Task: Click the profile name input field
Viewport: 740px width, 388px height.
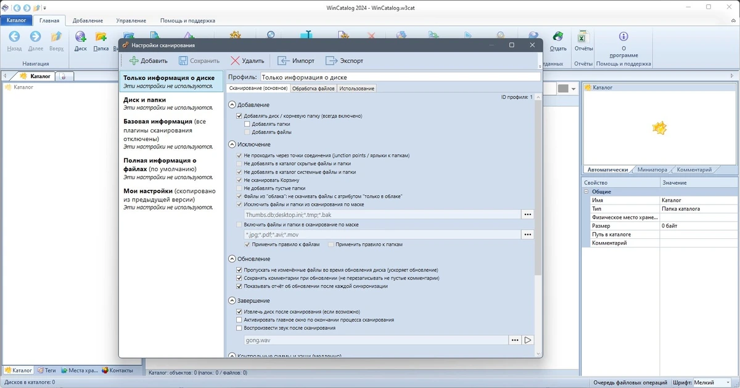Action: (400, 78)
